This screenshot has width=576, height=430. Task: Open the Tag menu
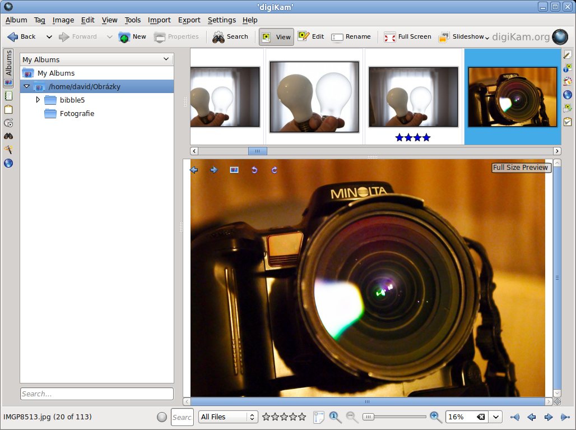40,20
